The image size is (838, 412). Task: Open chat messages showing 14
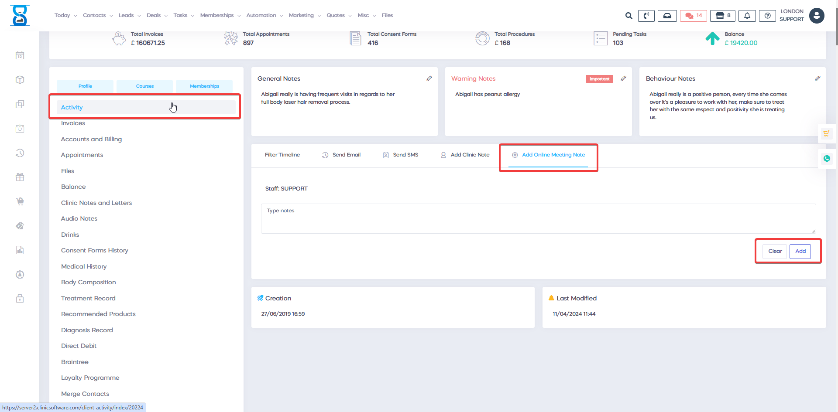point(693,16)
